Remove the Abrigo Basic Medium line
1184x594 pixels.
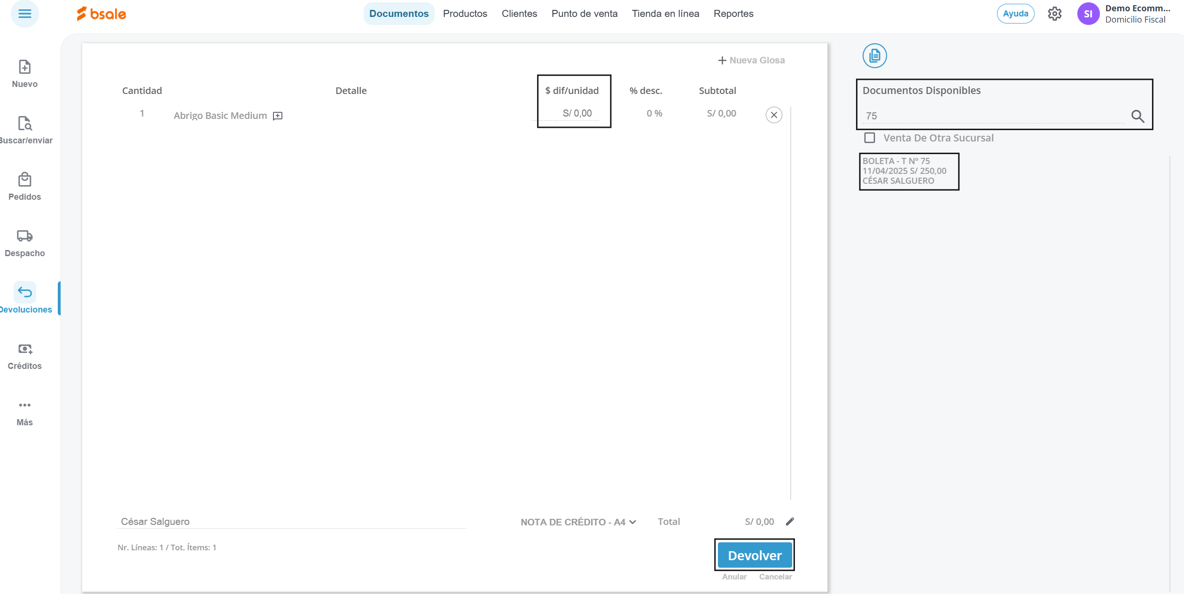[773, 115]
